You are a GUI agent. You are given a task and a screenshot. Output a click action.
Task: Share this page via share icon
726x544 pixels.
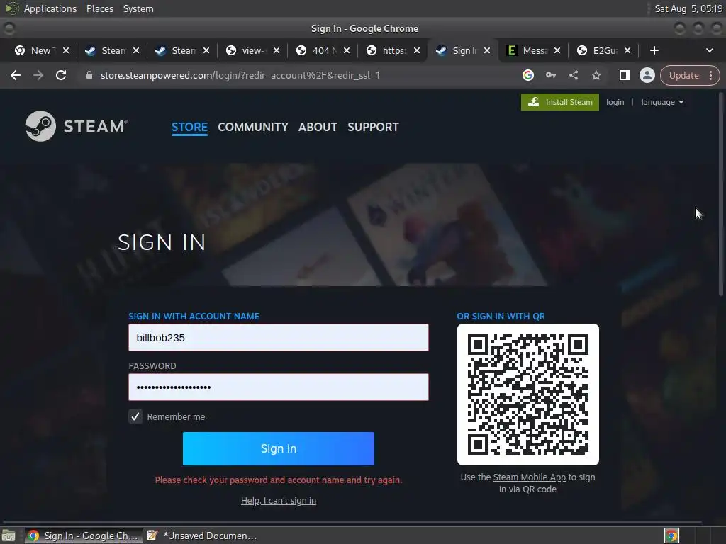coord(573,75)
